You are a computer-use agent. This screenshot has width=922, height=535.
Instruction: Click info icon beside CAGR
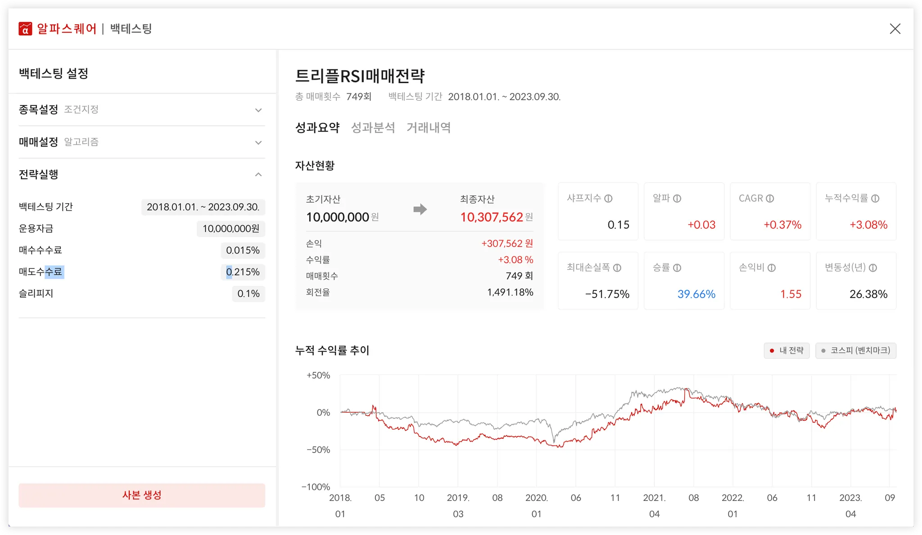(x=770, y=198)
